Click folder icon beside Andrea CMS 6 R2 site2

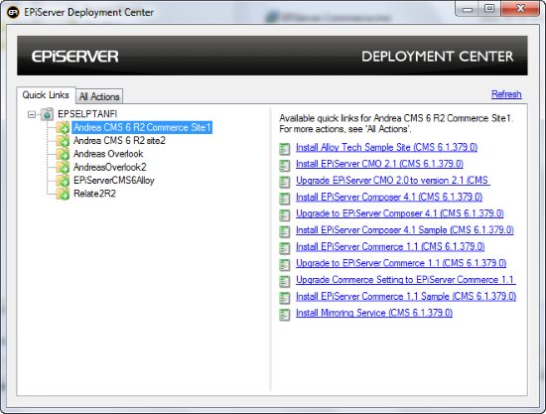(63, 141)
